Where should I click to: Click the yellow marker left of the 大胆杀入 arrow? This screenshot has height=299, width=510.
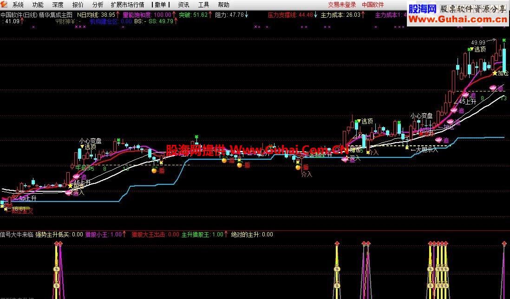(406, 148)
